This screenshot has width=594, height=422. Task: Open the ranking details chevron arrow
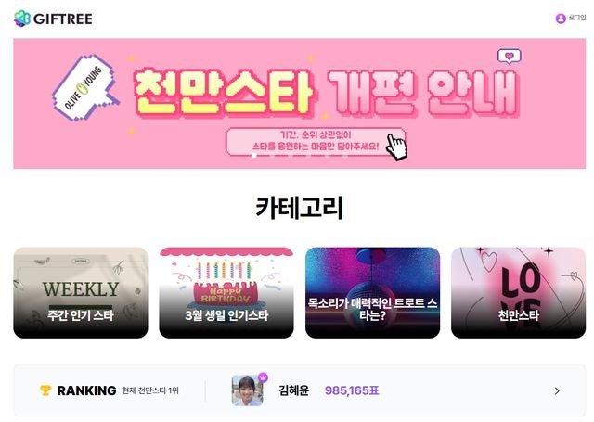[557, 391]
